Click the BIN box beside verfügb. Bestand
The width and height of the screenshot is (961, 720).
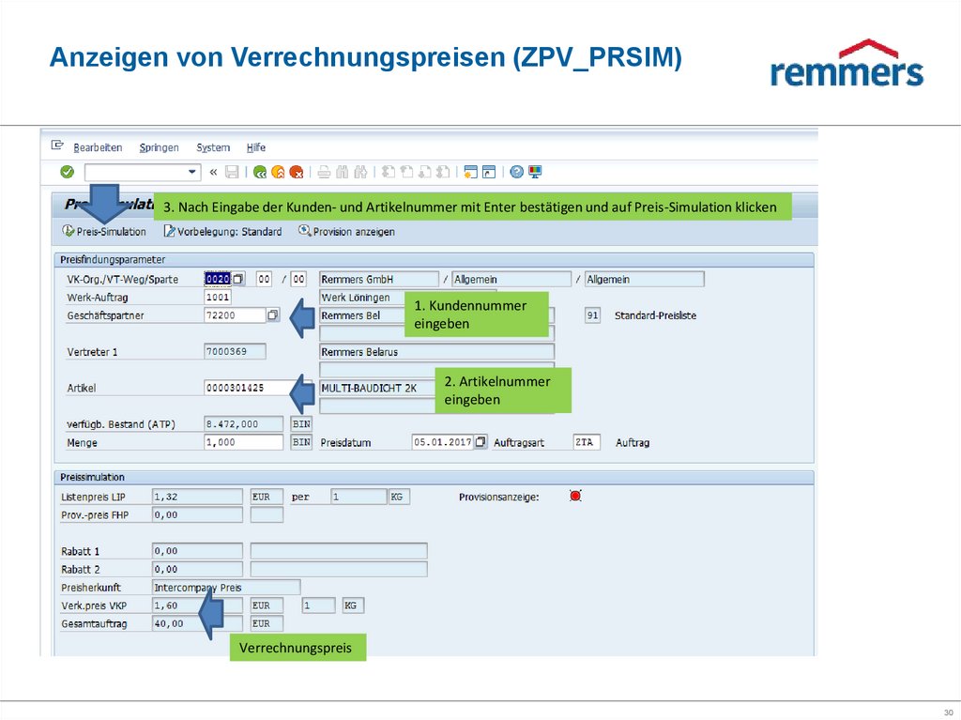pos(299,423)
